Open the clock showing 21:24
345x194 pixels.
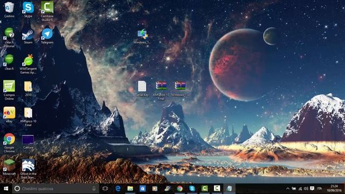334,189
